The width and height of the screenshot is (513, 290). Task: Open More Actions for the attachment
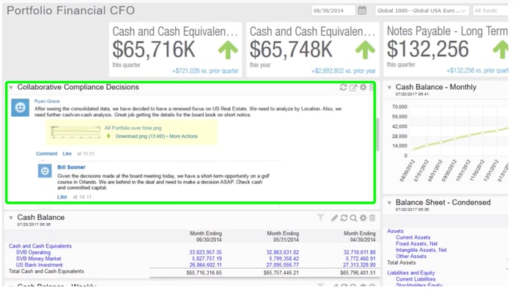click(183, 137)
